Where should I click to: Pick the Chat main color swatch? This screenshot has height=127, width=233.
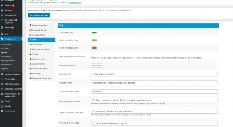[94, 33]
